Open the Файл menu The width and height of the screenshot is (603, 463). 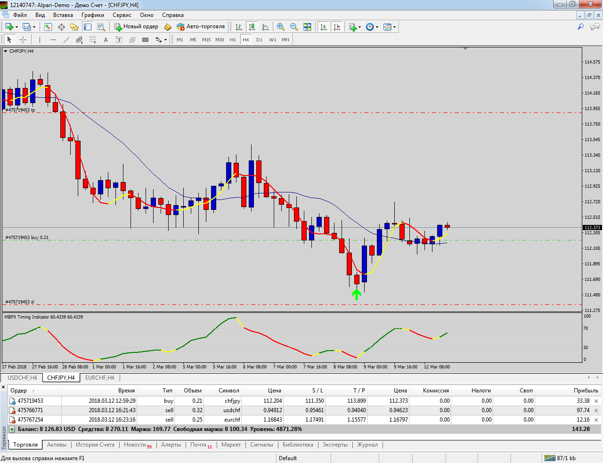point(20,15)
